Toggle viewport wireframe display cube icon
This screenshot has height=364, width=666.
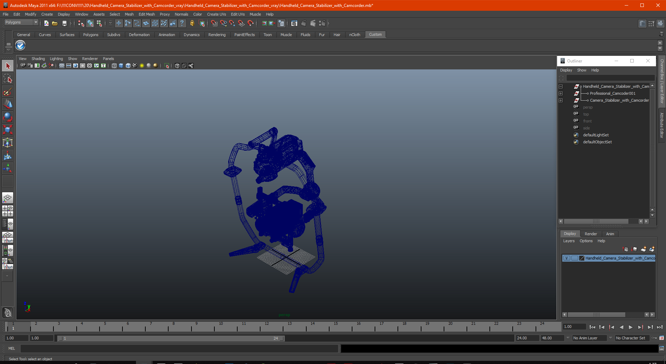coord(114,66)
